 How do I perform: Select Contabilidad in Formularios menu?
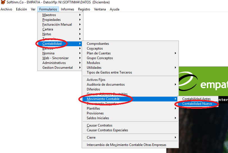[x=60, y=44]
